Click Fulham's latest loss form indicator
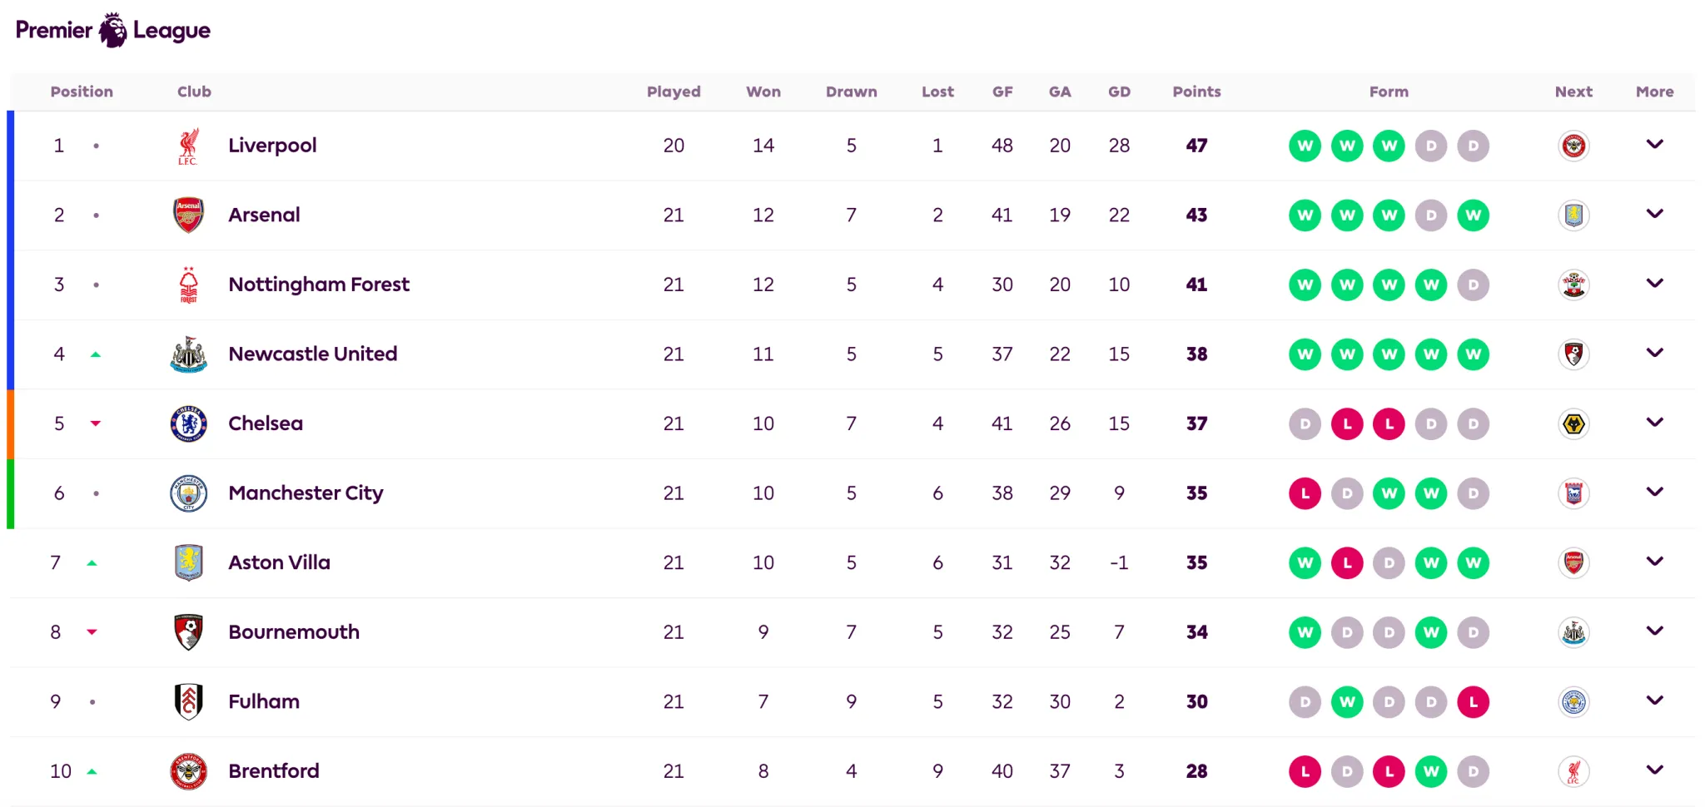The height and width of the screenshot is (807, 1705). [x=1473, y=702]
